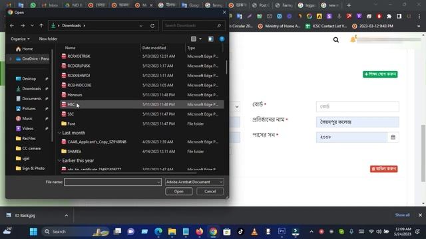Open File Explorer from taskbar
The image size is (426, 239).
[x=172, y=232]
